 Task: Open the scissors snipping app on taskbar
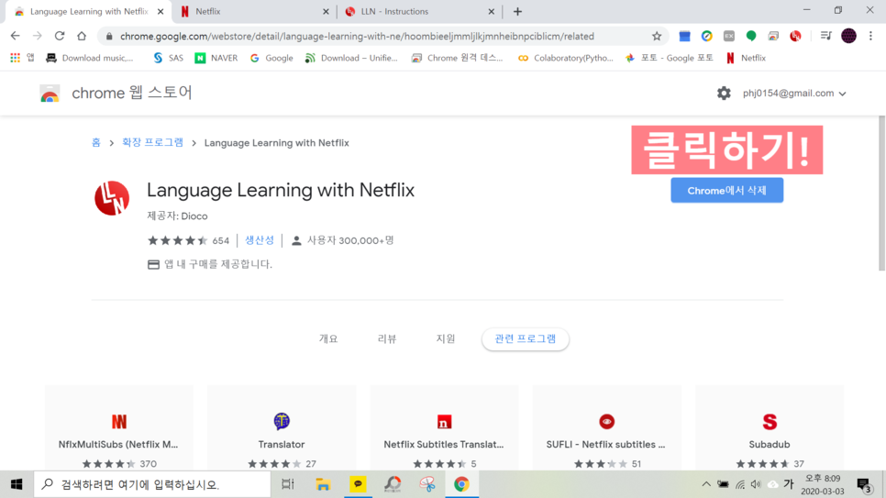[x=427, y=484]
